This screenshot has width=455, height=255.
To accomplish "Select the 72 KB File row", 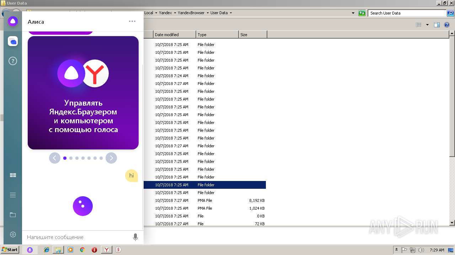I will [x=205, y=224].
